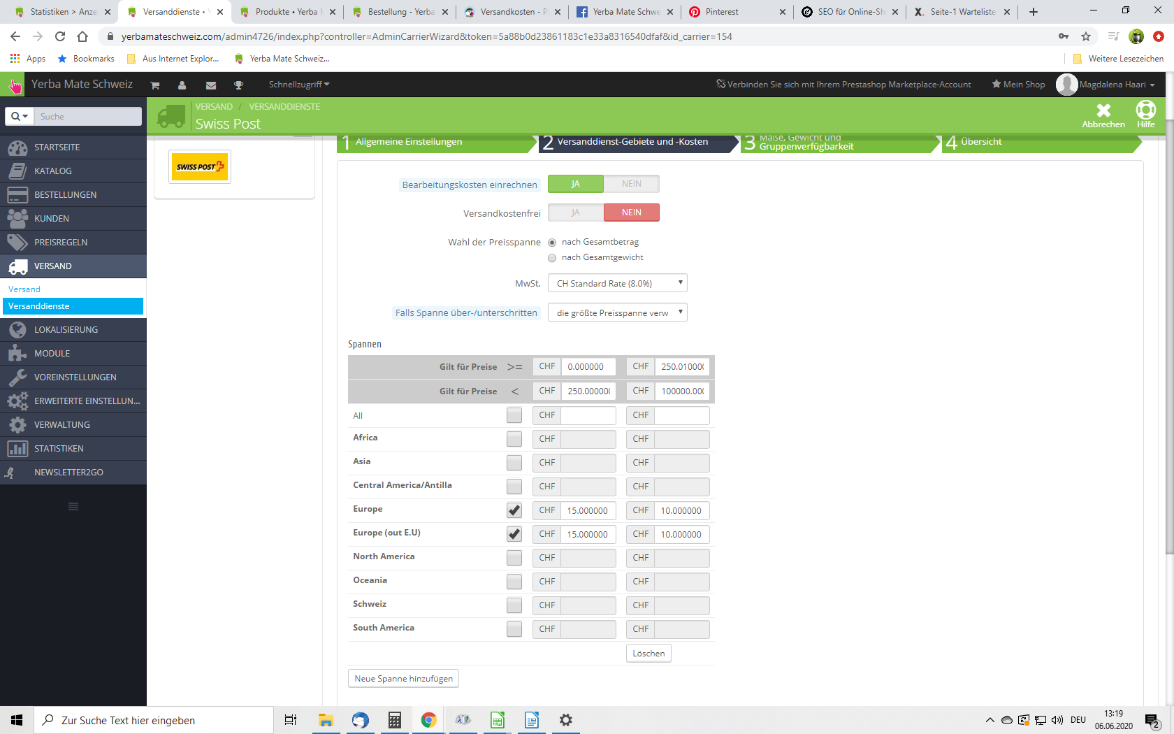Open the search type dropdown beside Suche
This screenshot has width=1174, height=734.
click(20, 117)
